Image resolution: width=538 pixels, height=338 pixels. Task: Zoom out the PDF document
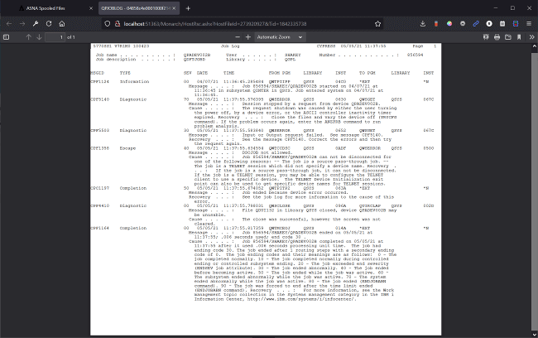click(x=238, y=37)
